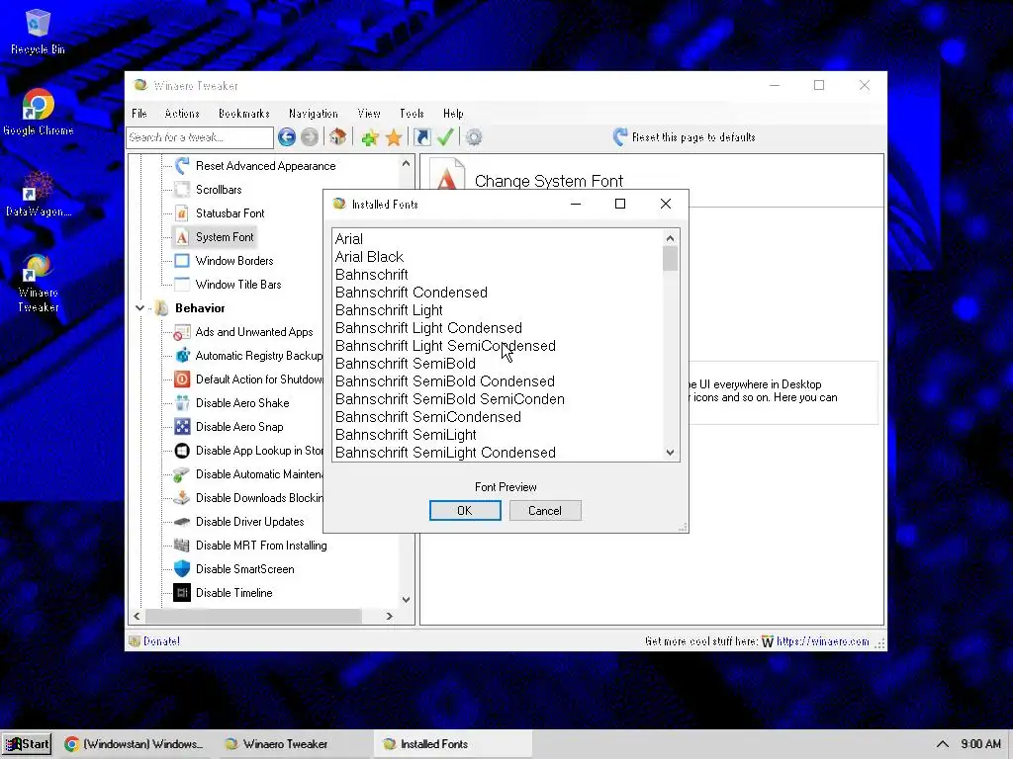
Task: Click the Disable MRT From Installing icon
Action: pyautogui.click(x=182, y=546)
